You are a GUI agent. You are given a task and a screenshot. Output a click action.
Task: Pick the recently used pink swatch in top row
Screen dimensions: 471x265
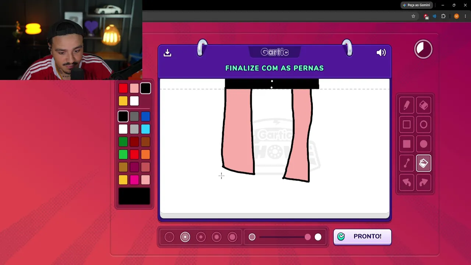(x=134, y=88)
